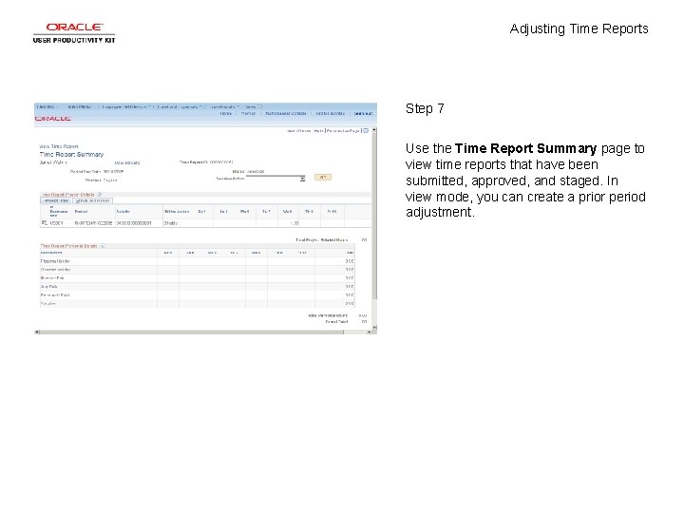Click the Help link
Image resolution: width=684 pixels, height=513 pixels.
click(318, 131)
